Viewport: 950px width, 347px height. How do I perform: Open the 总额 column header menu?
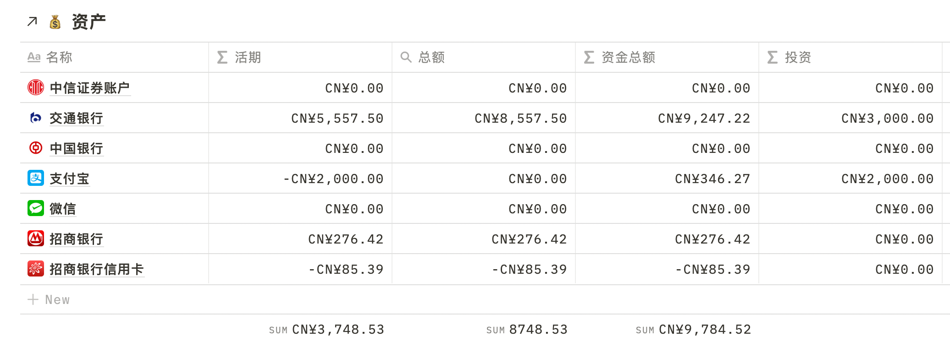(x=431, y=57)
